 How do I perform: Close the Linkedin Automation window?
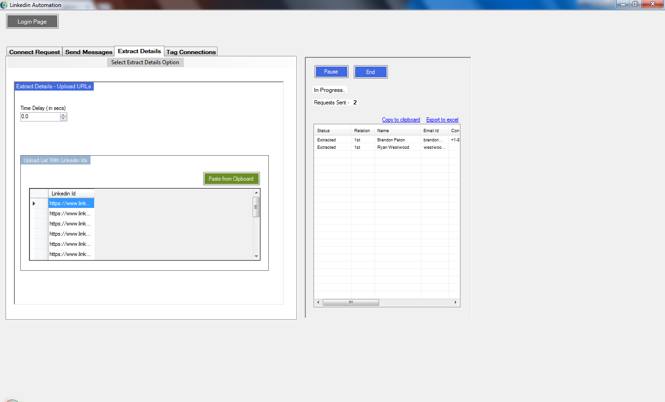pyautogui.click(x=653, y=4)
